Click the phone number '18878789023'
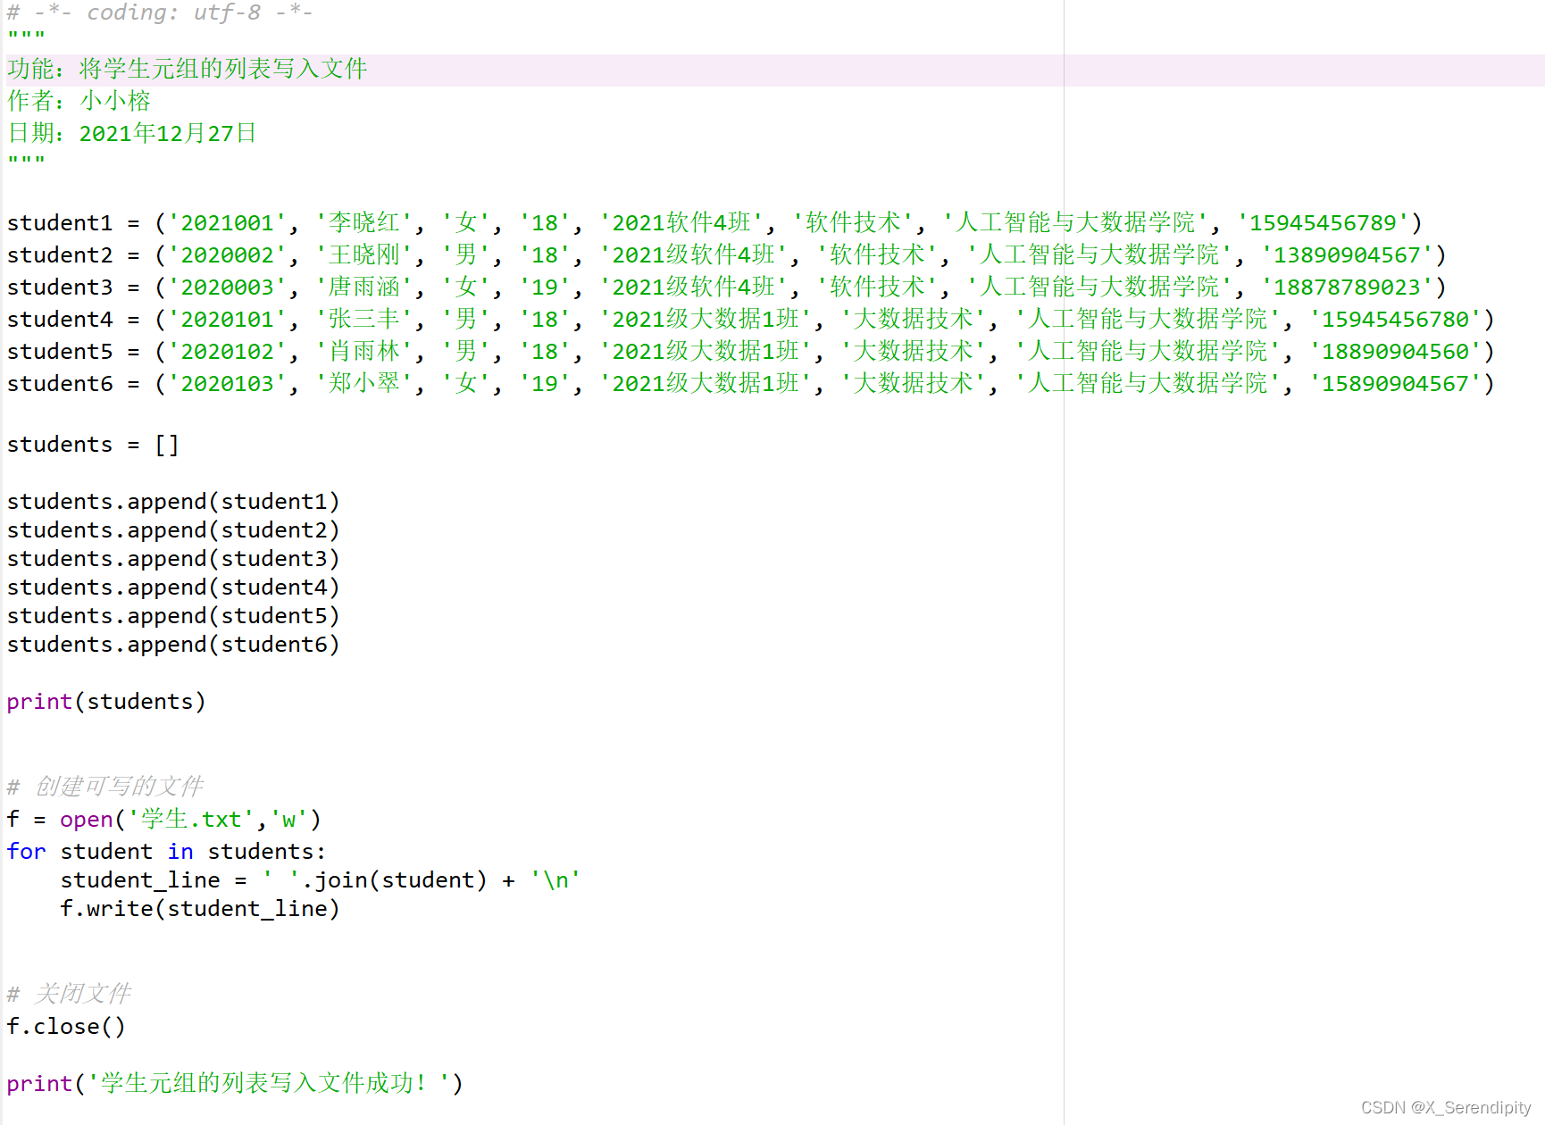This screenshot has width=1545, height=1125. click(x=1347, y=287)
